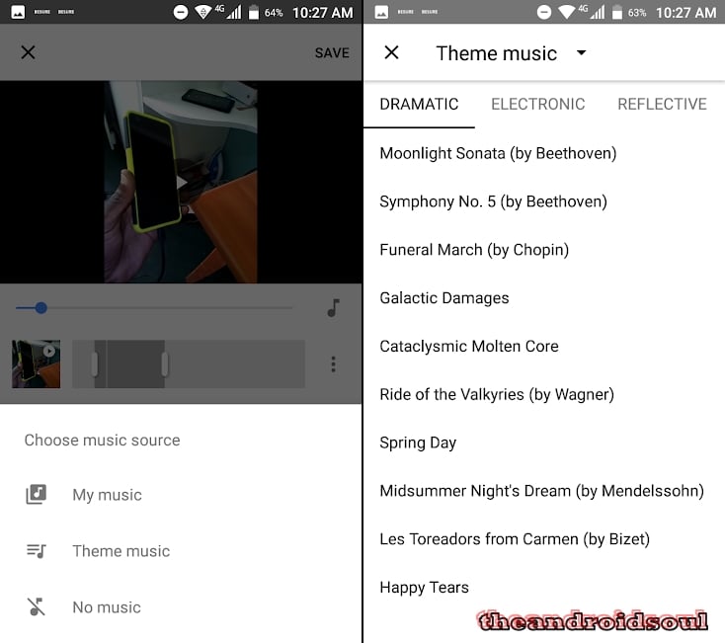
Task: Click the blue playback slider handle
Action: point(41,308)
